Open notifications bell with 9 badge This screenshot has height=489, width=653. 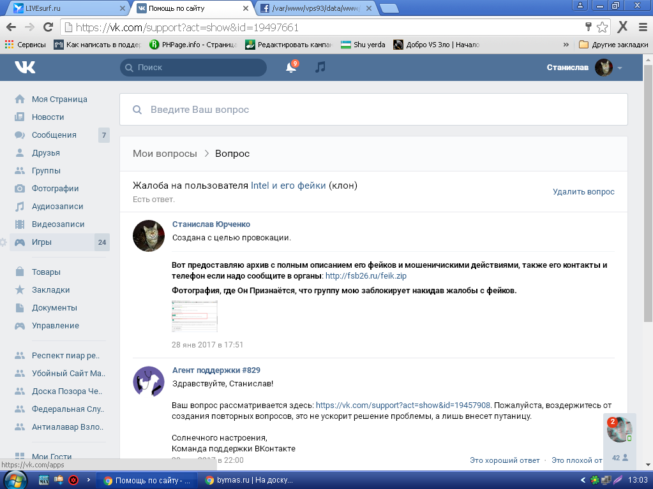(x=291, y=68)
